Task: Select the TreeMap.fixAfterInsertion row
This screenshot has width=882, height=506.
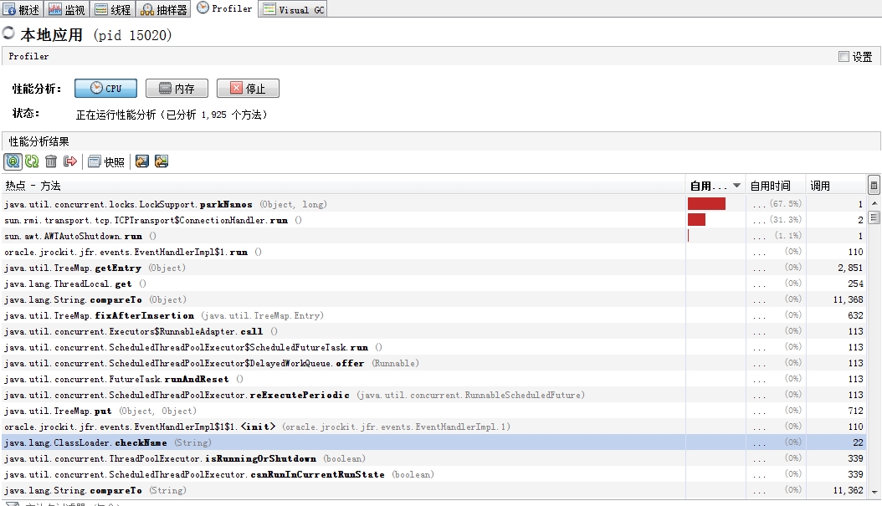Action: pyautogui.click(x=433, y=315)
